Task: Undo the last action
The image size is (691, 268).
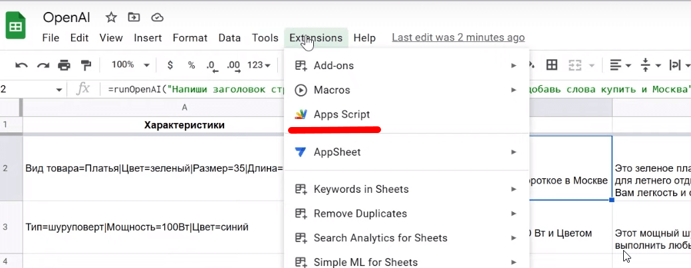Action: tap(21, 65)
